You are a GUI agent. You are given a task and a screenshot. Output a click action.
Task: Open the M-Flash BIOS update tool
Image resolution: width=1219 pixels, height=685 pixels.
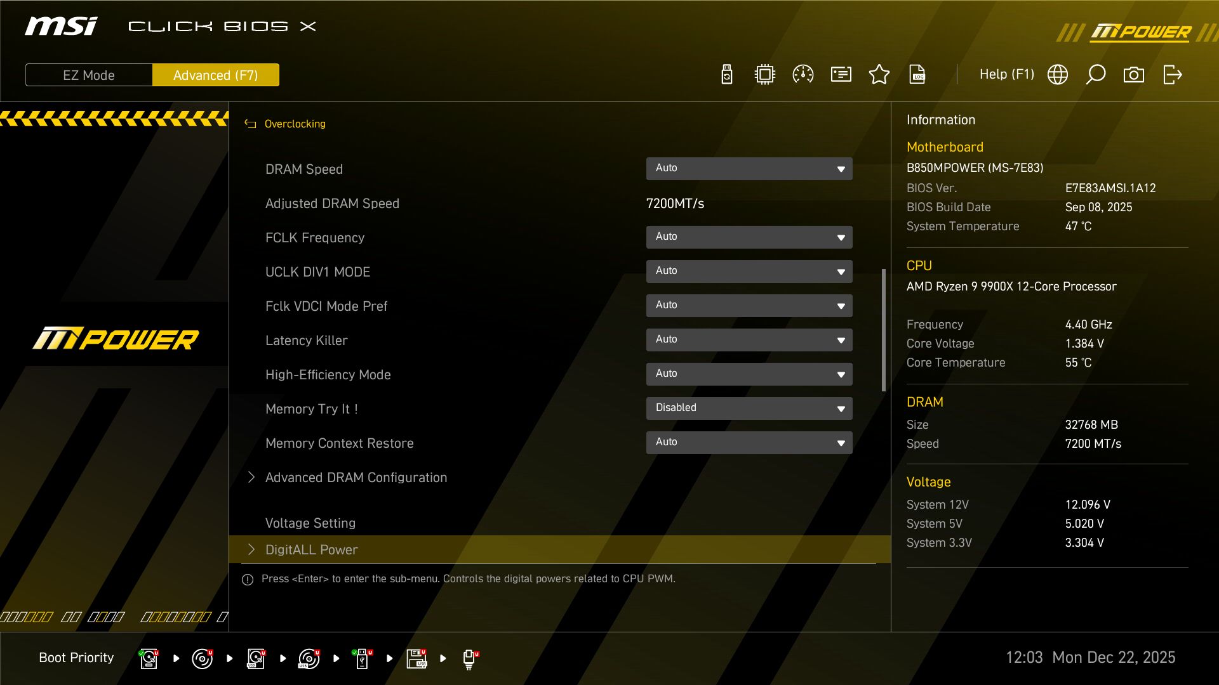click(x=726, y=74)
